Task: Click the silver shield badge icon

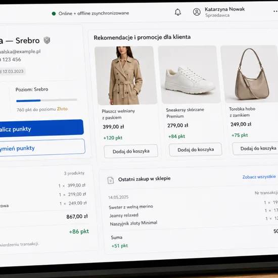Action: pos(47,40)
